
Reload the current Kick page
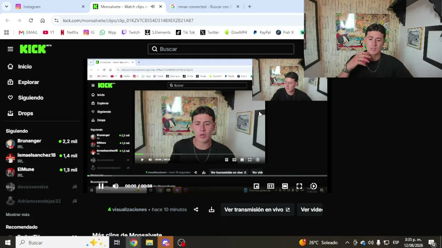point(31,20)
